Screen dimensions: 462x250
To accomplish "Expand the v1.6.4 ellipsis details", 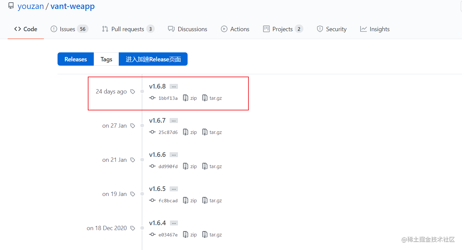I will click(174, 223).
